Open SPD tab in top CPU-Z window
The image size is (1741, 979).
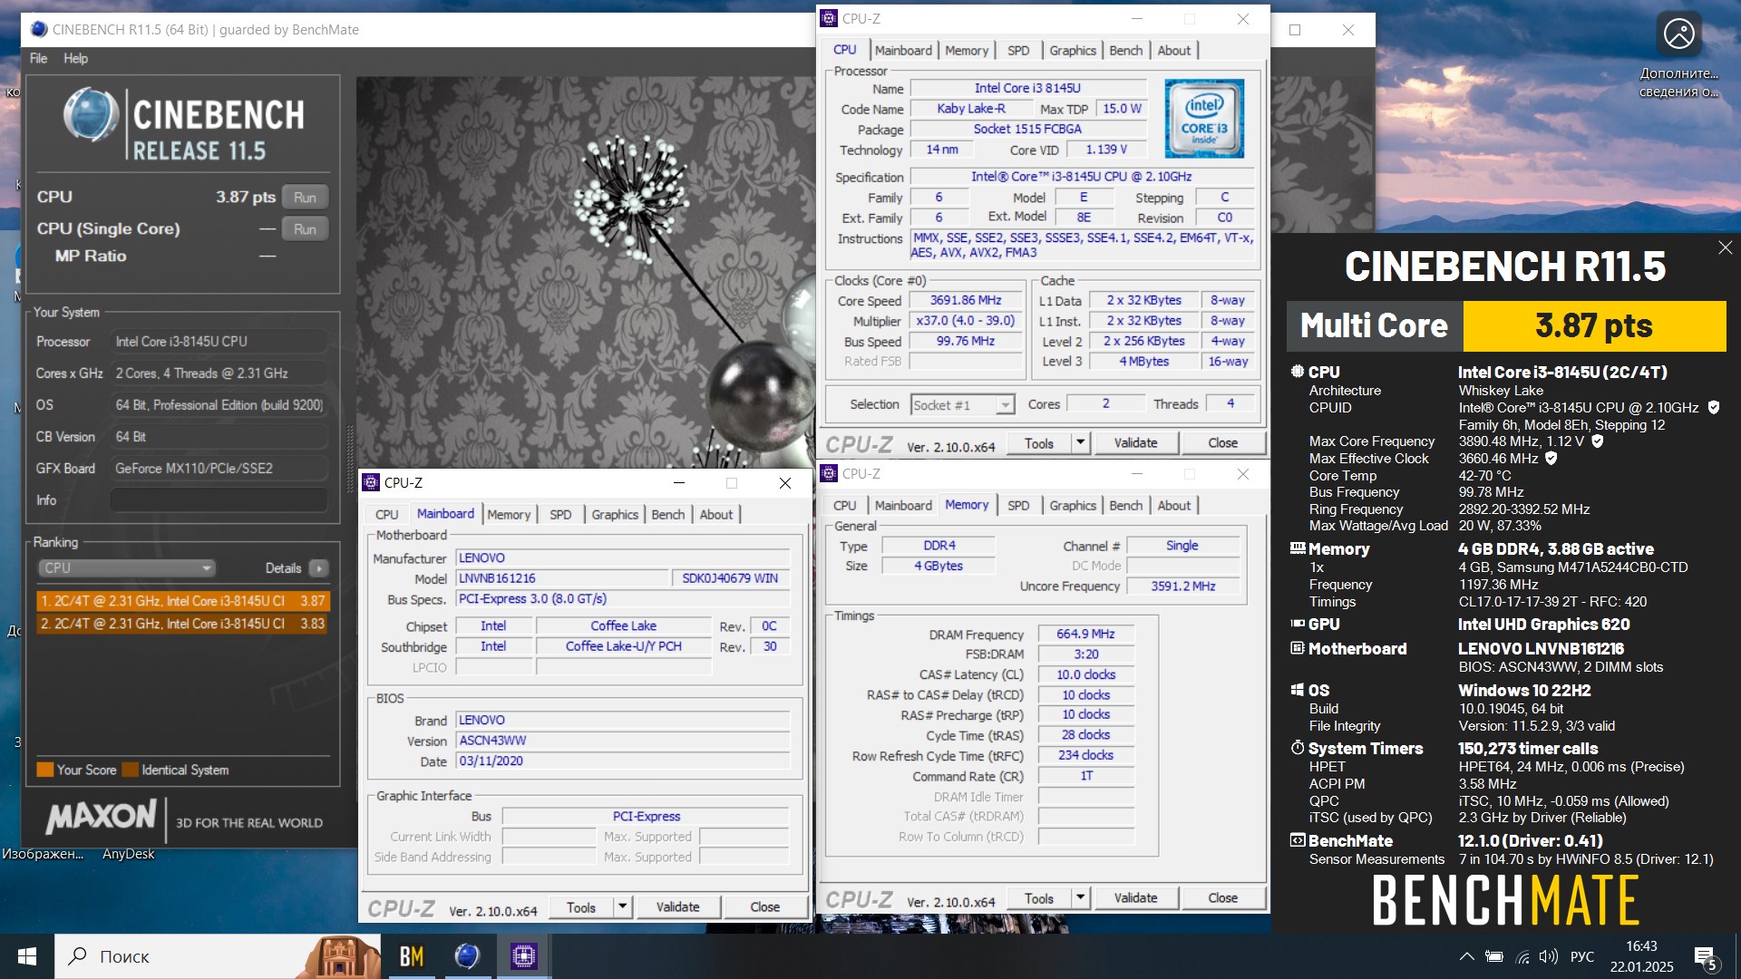pos(1018,51)
